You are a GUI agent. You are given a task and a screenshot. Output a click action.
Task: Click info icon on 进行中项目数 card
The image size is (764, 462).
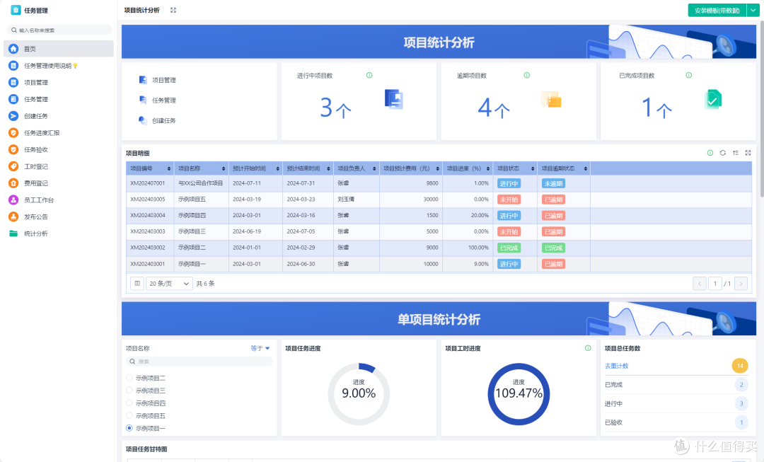[369, 75]
